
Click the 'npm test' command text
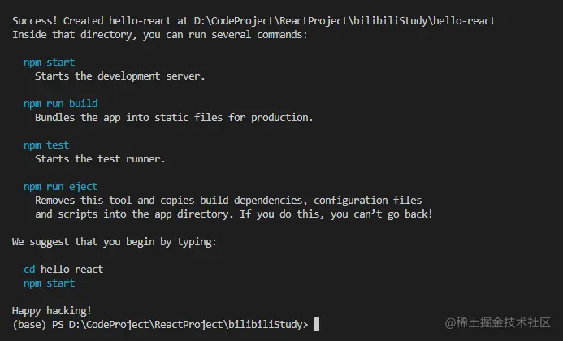pyautogui.click(x=46, y=145)
